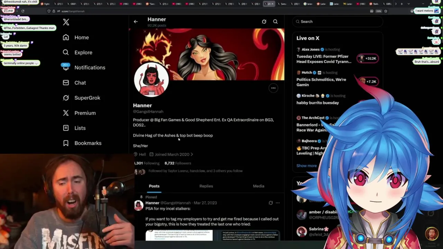This screenshot has width=443, height=249.
Task: Select Premium in the navigation menu
Action: (x=85, y=113)
